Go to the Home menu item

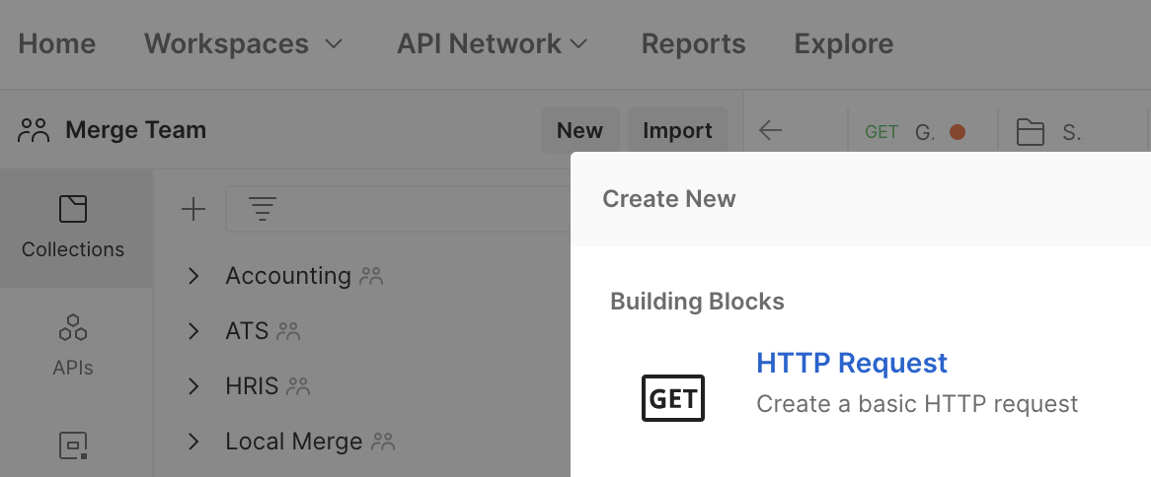coord(57,44)
